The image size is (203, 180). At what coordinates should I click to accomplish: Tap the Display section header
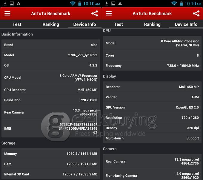(x=109, y=76)
